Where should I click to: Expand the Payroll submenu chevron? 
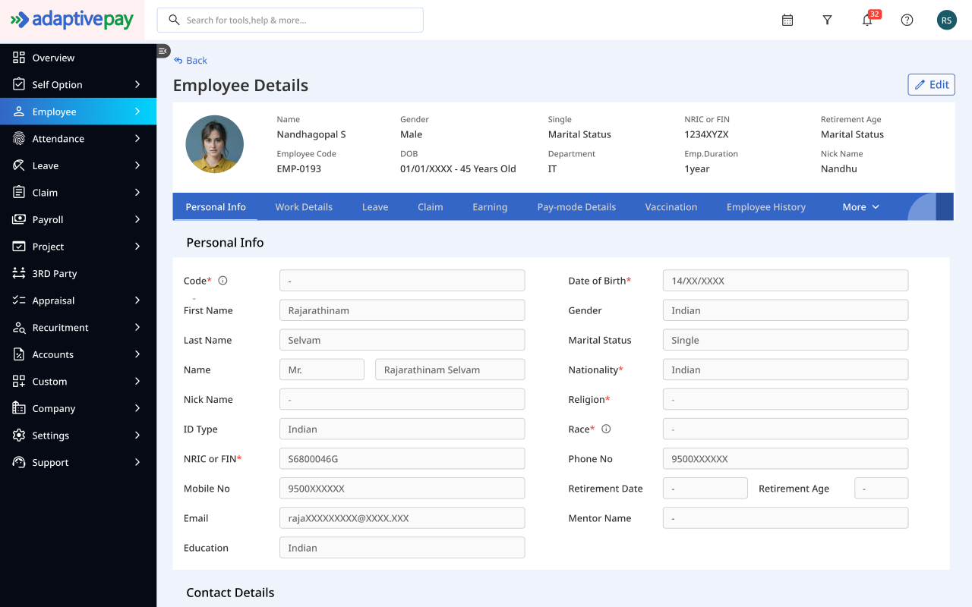137,219
